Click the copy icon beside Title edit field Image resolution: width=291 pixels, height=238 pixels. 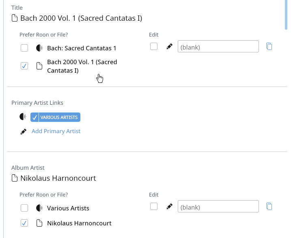click(269, 46)
